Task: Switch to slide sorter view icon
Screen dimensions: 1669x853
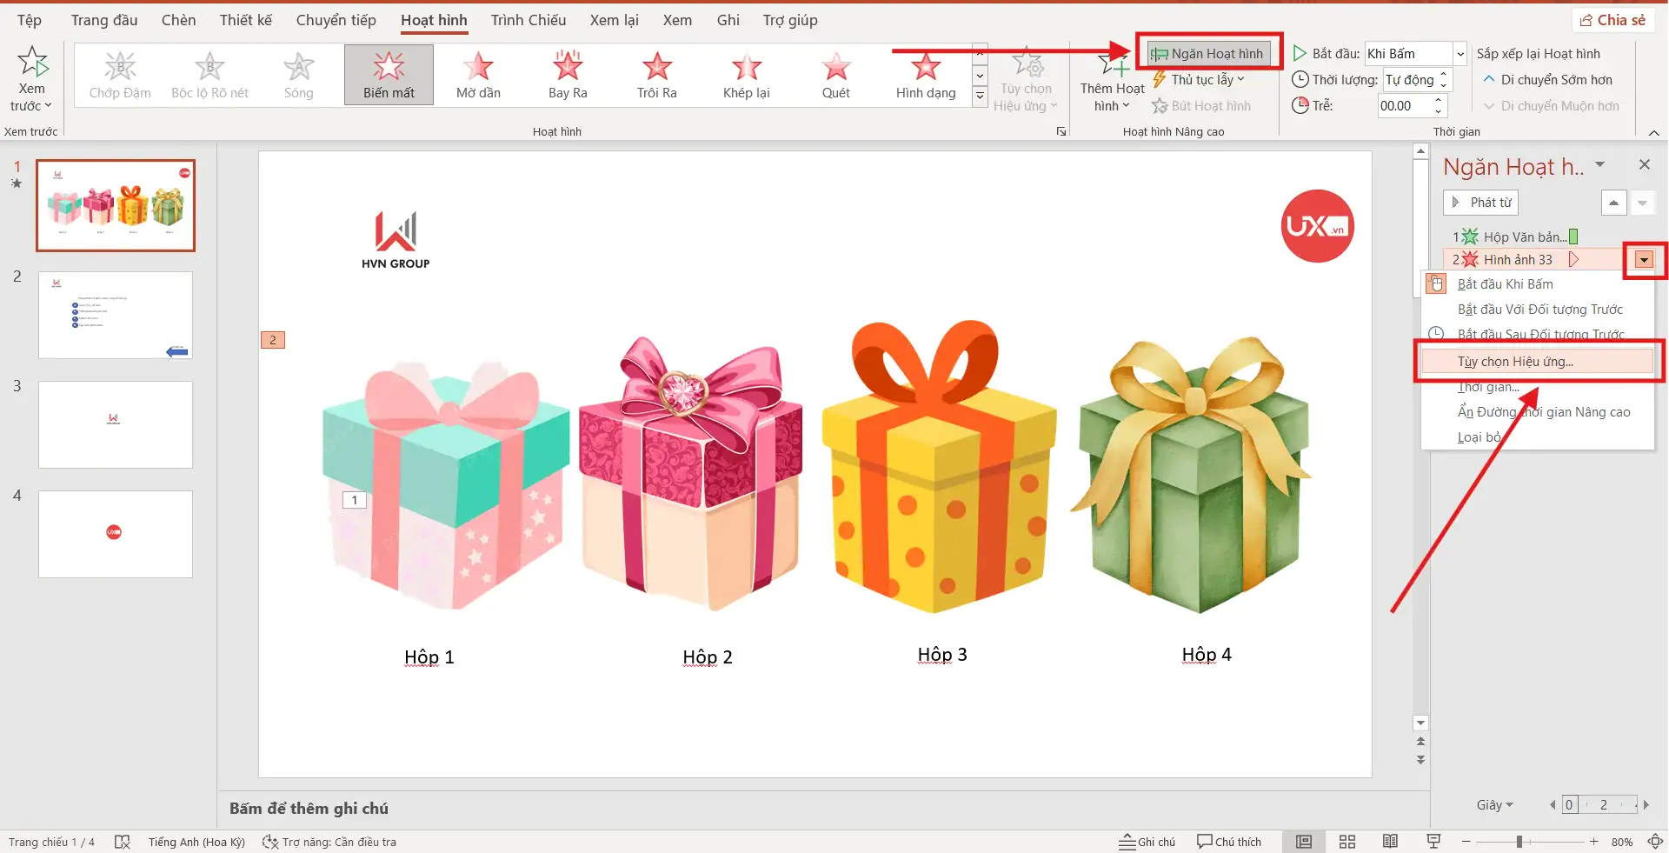Action: click(1347, 842)
